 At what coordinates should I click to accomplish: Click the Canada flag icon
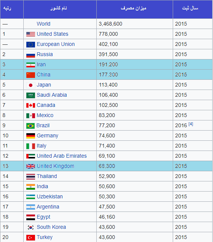(30, 105)
